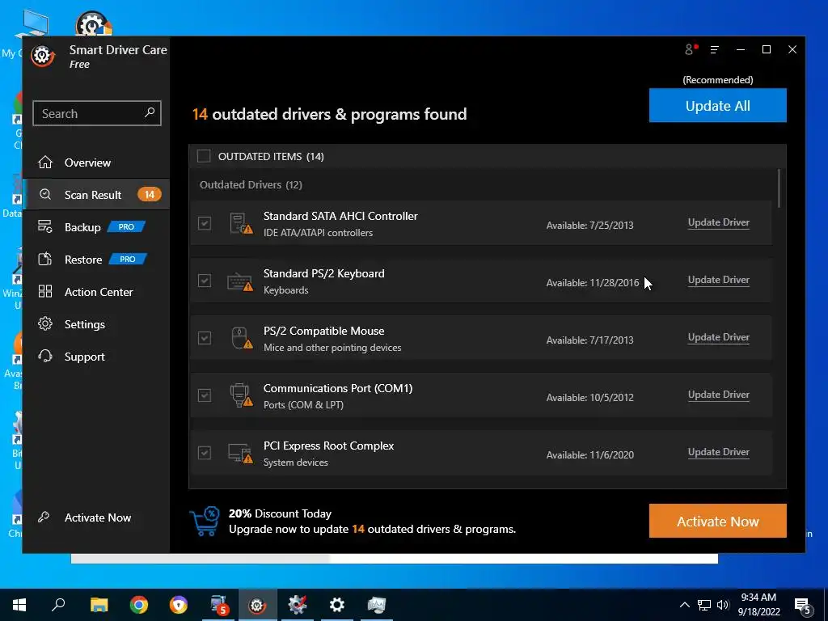Screen dimensions: 828x621
Task: Click the Restore icon in sidebar
Action: [45, 260]
